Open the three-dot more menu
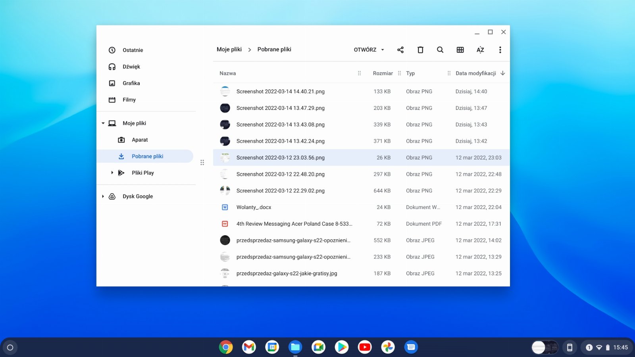 coord(500,50)
